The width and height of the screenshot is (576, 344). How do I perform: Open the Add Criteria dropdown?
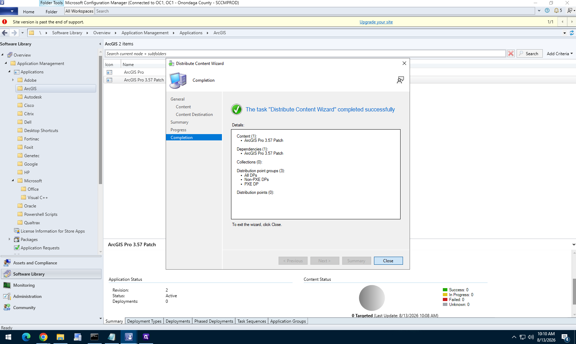click(560, 53)
